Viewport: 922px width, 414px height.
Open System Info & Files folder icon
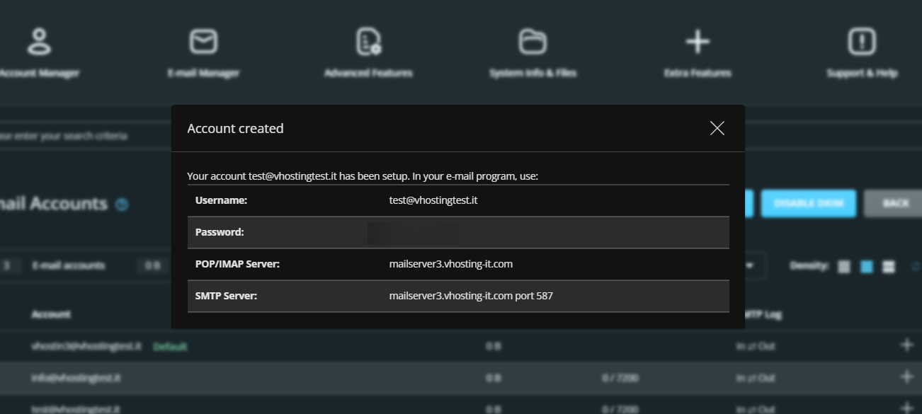coord(533,42)
